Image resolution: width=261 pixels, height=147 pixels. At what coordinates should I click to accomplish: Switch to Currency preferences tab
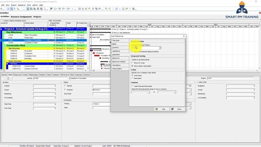click(120, 47)
